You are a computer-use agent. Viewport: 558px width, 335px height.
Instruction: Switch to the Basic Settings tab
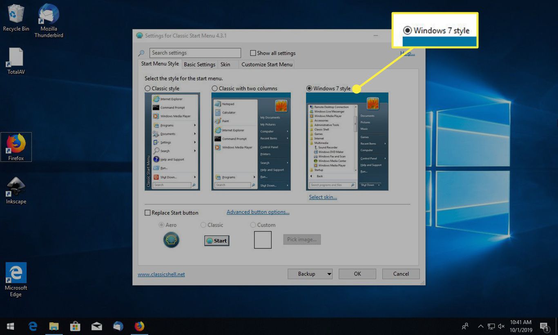coord(199,65)
